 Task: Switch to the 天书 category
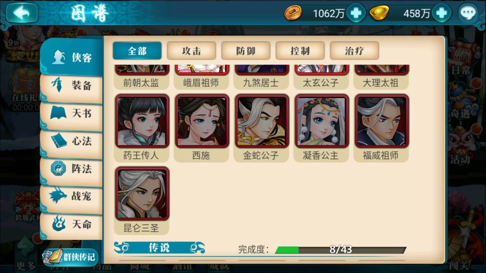(72, 113)
